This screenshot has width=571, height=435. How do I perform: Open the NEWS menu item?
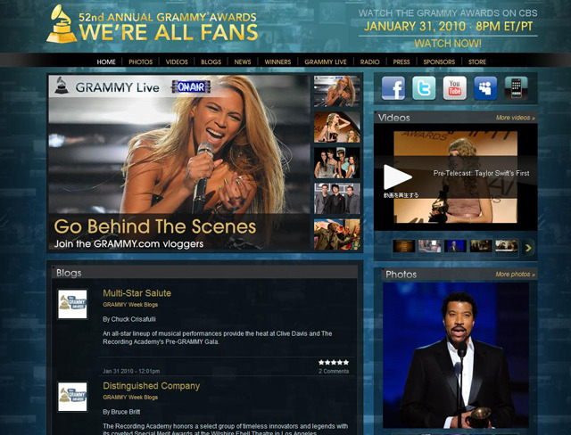click(243, 62)
